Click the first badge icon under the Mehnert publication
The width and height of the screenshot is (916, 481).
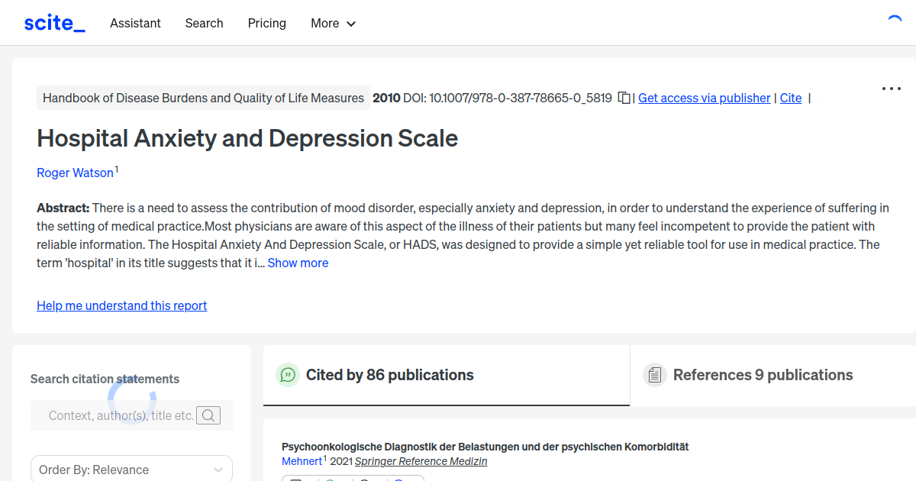click(x=295, y=478)
